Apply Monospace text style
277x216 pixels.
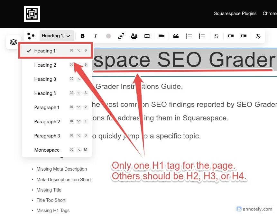point(57,150)
